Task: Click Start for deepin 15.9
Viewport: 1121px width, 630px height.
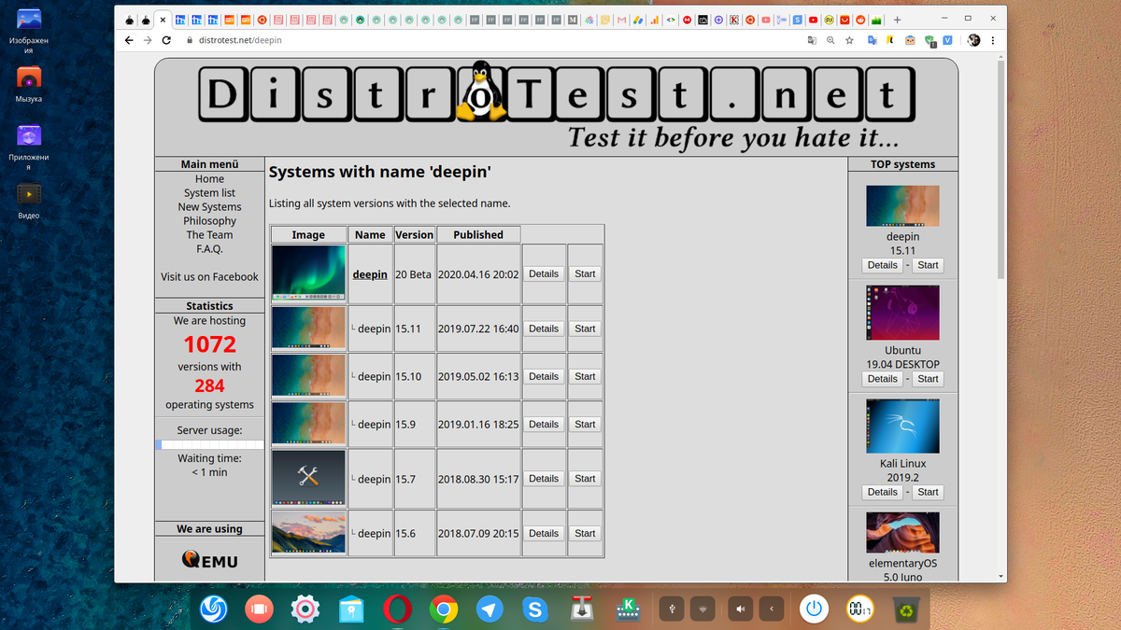Action: [585, 424]
